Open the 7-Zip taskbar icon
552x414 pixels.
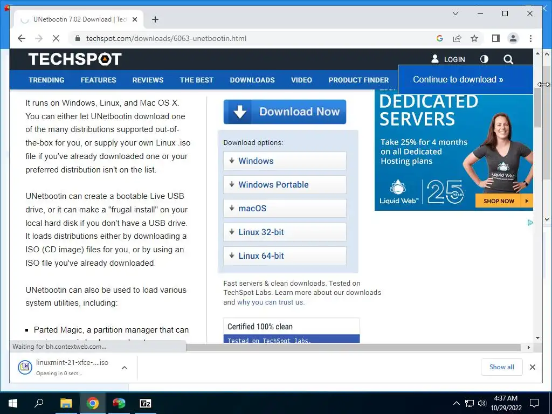click(146, 403)
